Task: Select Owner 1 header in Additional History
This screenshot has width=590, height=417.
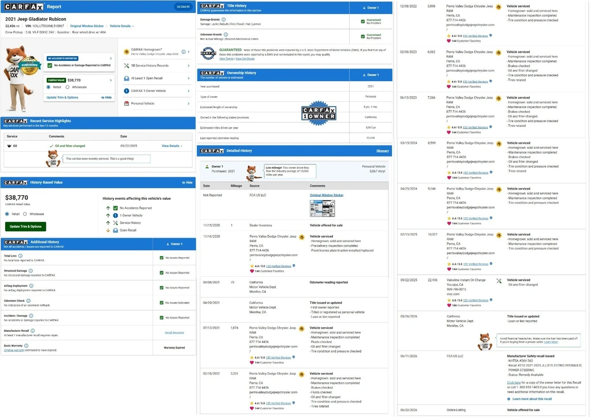Action: point(175,244)
